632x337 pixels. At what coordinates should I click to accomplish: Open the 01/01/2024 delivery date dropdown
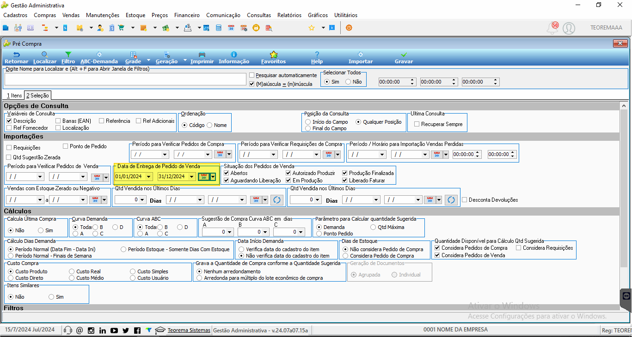[x=149, y=177]
